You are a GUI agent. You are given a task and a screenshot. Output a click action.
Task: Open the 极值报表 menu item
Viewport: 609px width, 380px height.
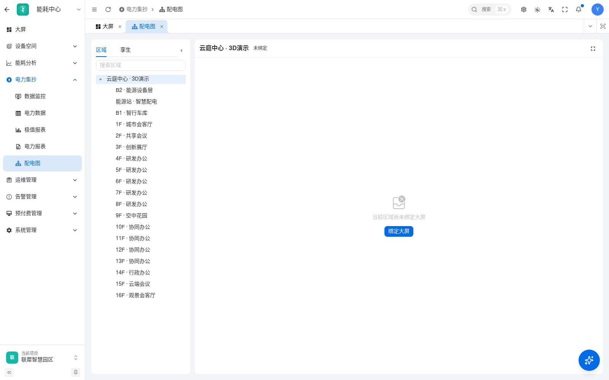coord(42,130)
